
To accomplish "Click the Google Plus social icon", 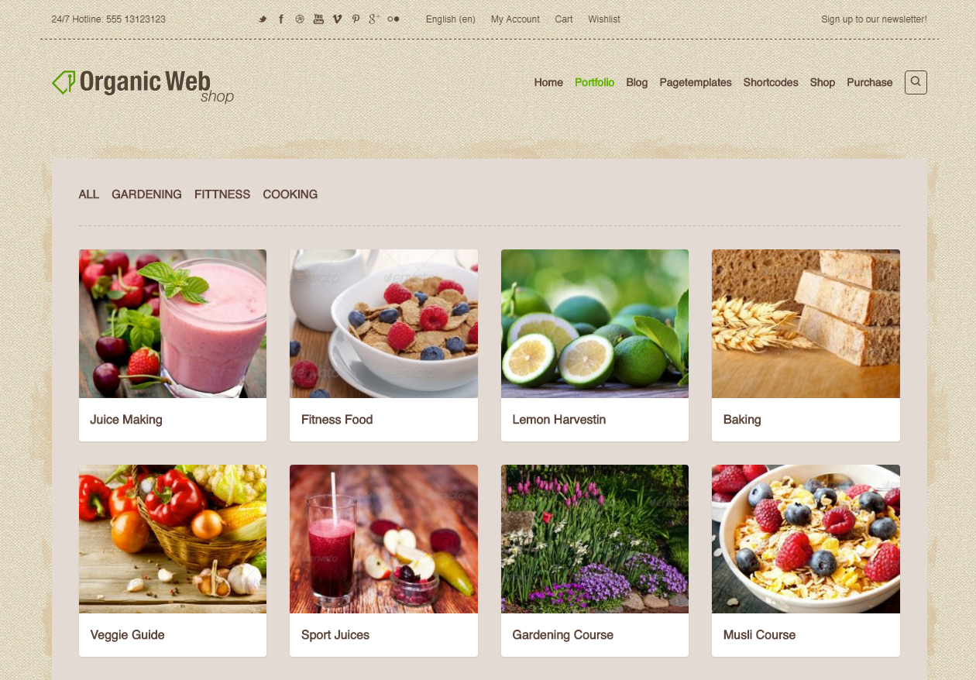I will pyautogui.click(x=374, y=19).
